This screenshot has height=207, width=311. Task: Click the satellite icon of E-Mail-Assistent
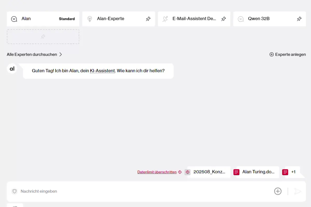tap(165, 19)
